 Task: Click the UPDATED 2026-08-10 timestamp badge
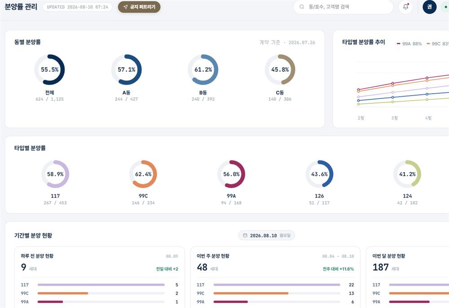pyautogui.click(x=77, y=7)
